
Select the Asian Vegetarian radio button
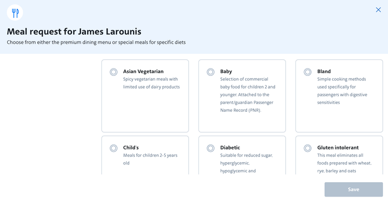[x=114, y=72]
